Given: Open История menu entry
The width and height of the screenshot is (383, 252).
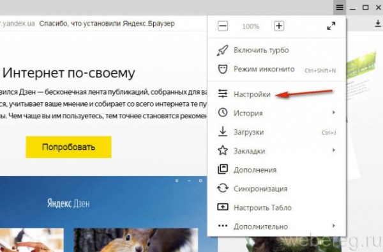Looking at the screenshot, I should click(277, 113).
